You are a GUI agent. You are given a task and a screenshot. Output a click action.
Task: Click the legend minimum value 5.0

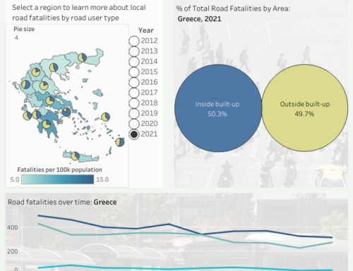pyautogui.click(x=15, y=180)
